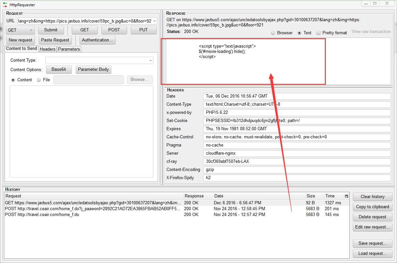Click the View raw transaction link
The image size is (397, 263).
pyautogui.click(x=371, y=32)
